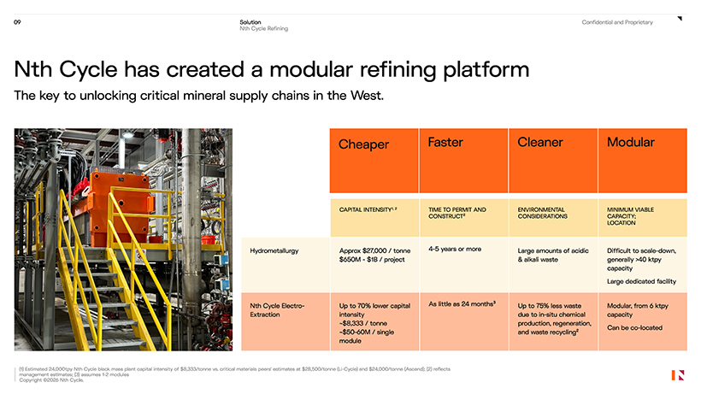Click the page number 09

click(x=17, y=22)
